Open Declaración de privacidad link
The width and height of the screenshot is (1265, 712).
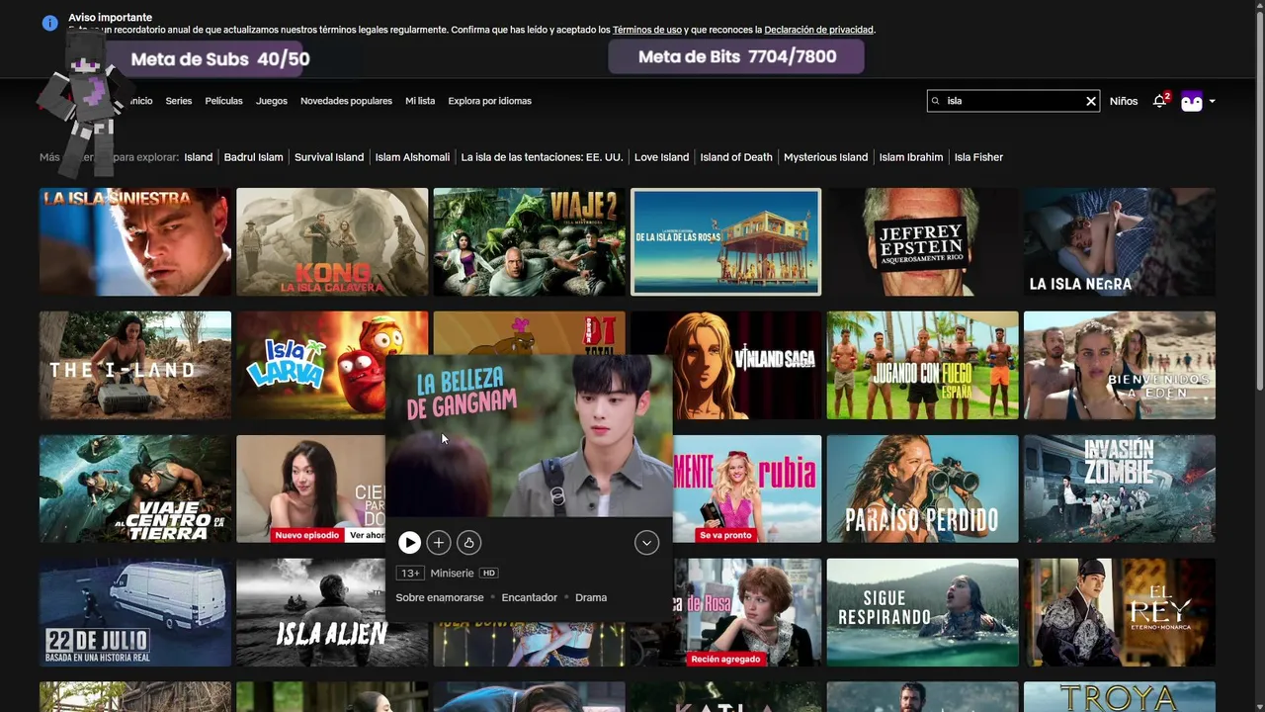(x=819, y=30)
